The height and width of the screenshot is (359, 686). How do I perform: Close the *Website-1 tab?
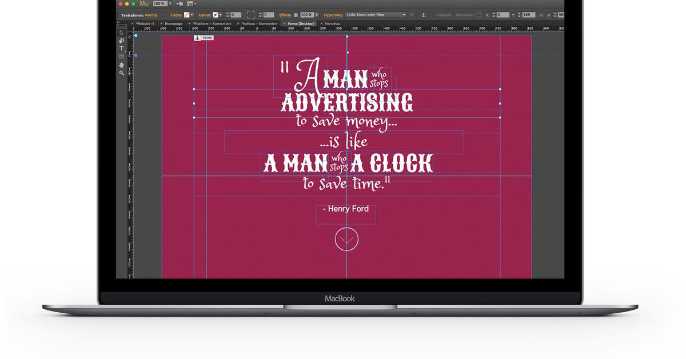(132, 23)
